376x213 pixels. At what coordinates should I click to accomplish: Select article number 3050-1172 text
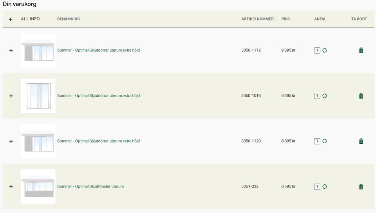[251, 51]
